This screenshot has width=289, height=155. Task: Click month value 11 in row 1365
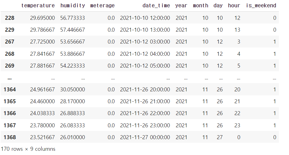click(205, 101)
